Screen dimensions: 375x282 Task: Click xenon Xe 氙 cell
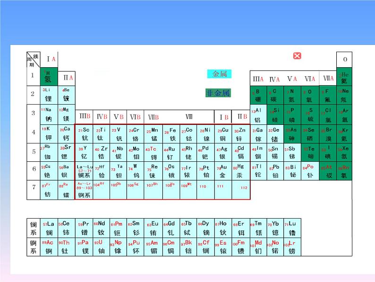[344, 152]
